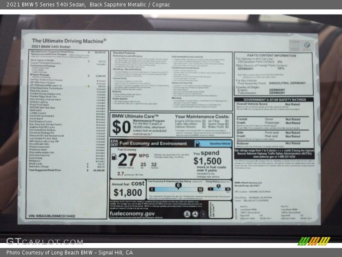This screenshot has width=342, height=257.
Task: Click the EPA seal icon
Action: tap(187, 214)
